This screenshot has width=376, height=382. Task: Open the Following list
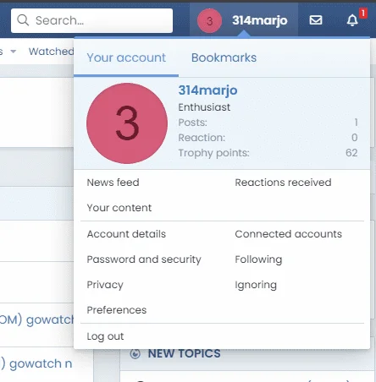coord(258,259)
